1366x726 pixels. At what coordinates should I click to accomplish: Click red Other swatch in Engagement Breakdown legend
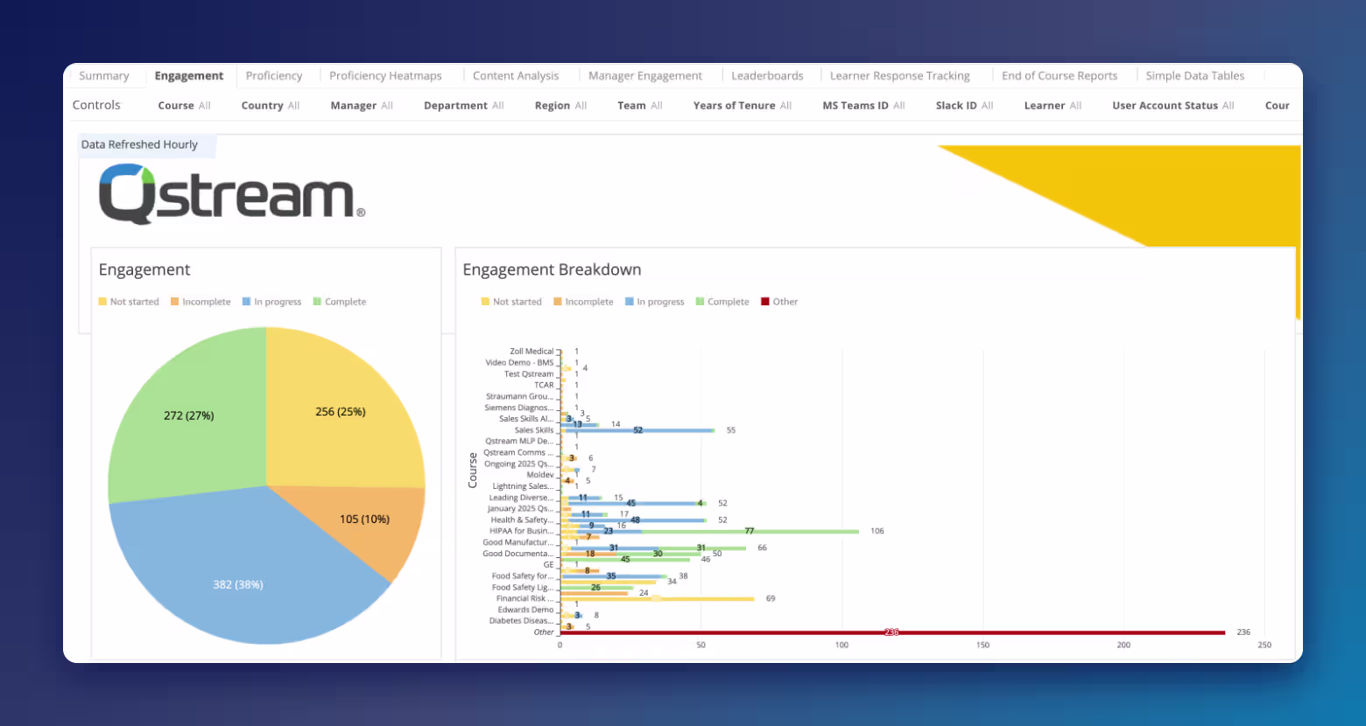click(x=765, y=302)
